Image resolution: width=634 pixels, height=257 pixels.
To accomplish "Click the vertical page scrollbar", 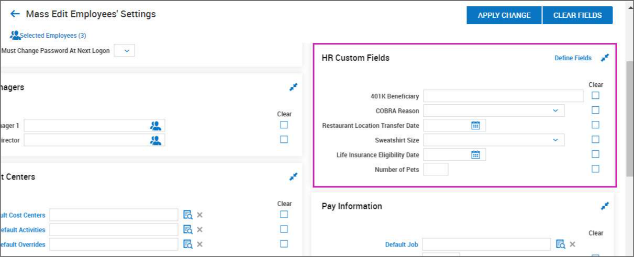I will 630,119.
